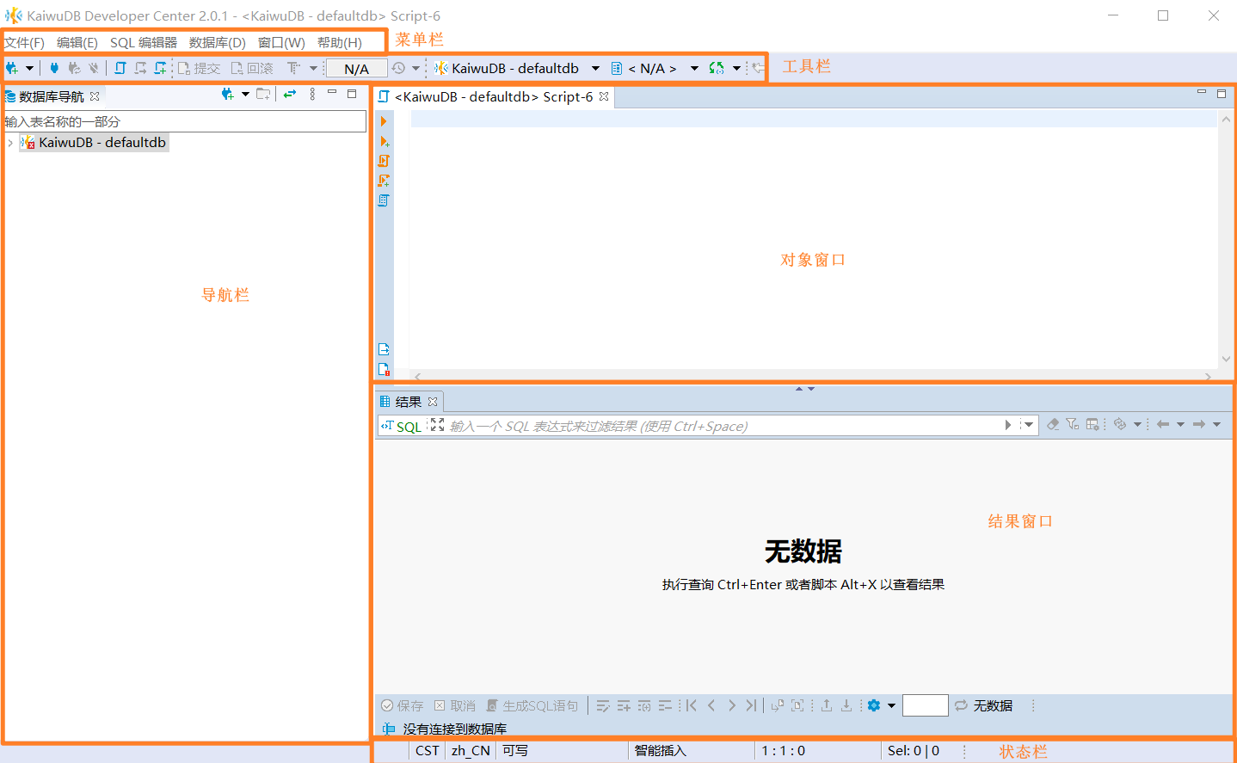Click the recent SQL script icon in toolbar
Viewport: 1237px width, 763px height.
140,68
